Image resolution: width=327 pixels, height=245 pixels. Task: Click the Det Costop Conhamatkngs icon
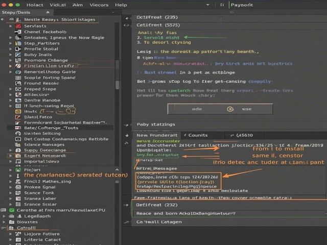click(18, 139)
